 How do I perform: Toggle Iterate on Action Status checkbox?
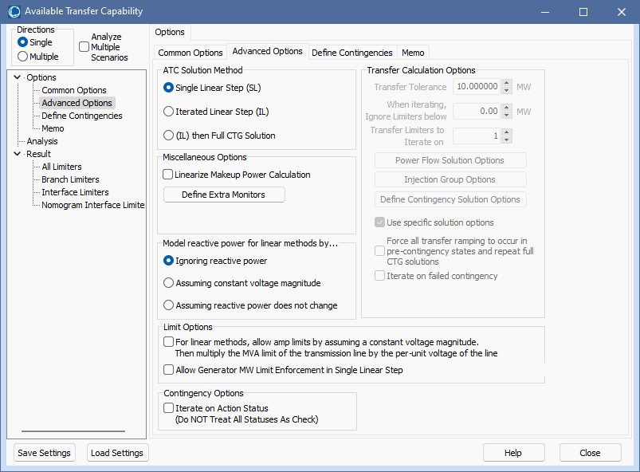[x=168, y=408]
